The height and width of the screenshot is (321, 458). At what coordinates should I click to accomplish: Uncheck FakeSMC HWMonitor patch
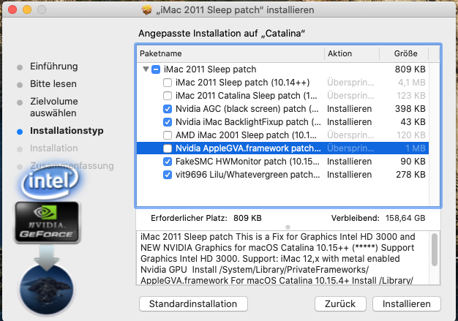click(x=168, y=162)
